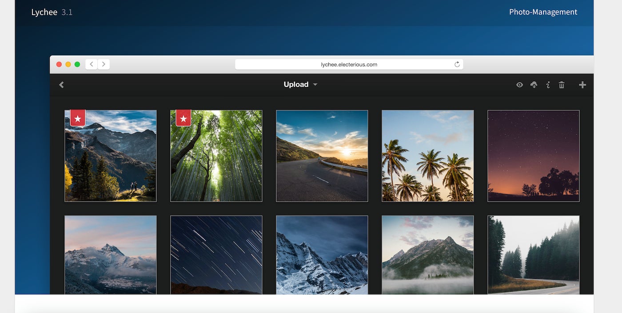Viewport: 622px width, 313px height.
Task: Open the snowy blue mountain ridge photo
Action: pos(322,255)
